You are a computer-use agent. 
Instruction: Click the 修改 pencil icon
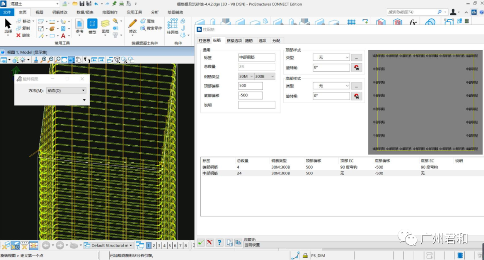tap(133, 26)
